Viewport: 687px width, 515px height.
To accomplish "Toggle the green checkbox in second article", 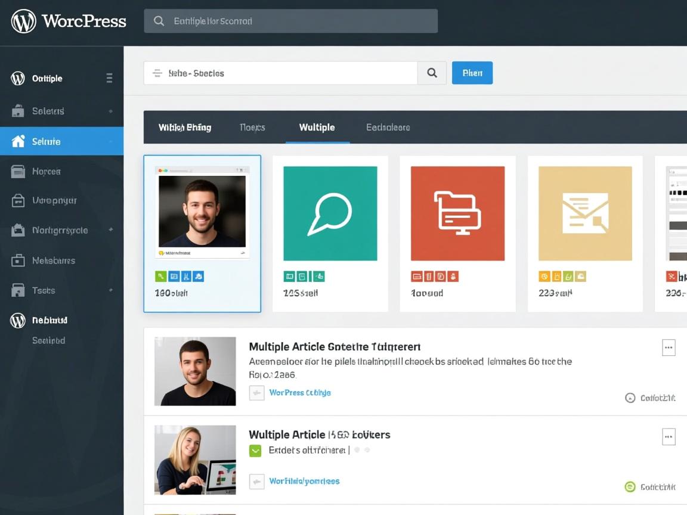I will tap(255, 451).
